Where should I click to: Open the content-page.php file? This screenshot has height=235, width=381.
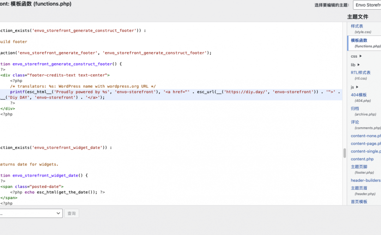tap(366, 143)
